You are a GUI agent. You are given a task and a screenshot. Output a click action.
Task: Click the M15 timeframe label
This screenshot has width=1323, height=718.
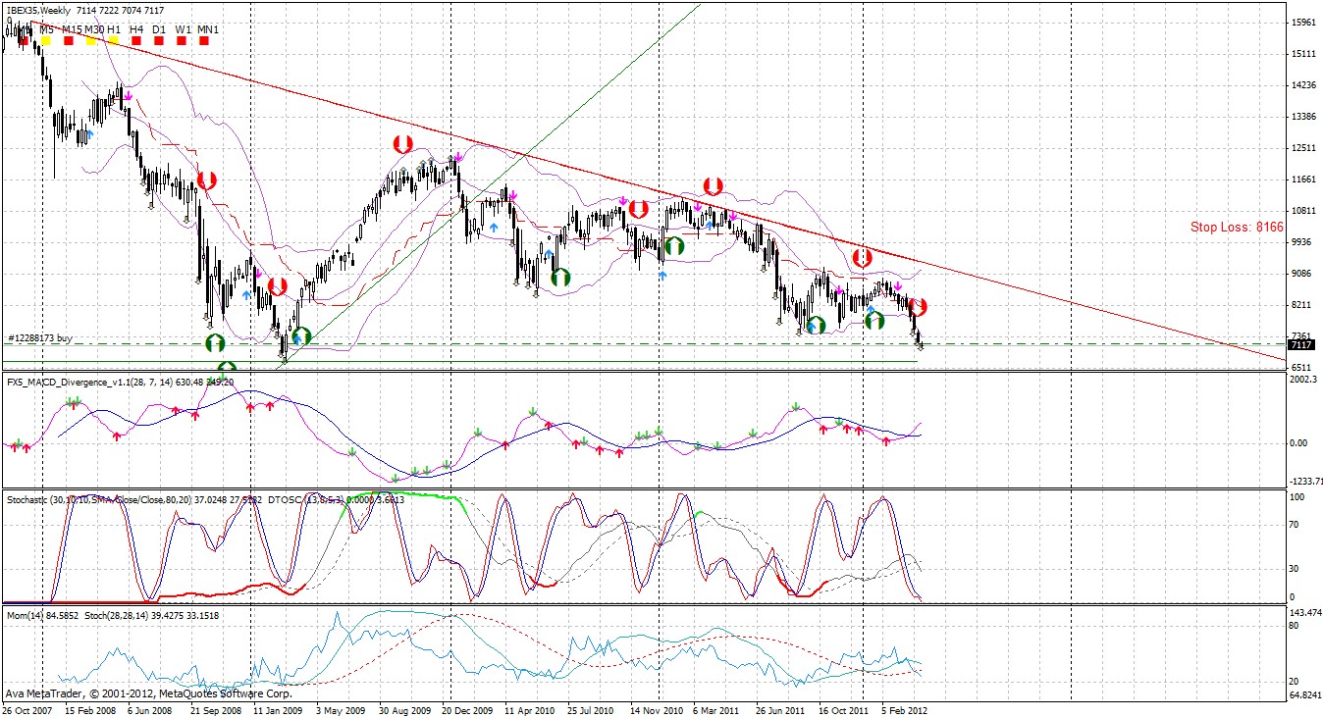[72, 29]
